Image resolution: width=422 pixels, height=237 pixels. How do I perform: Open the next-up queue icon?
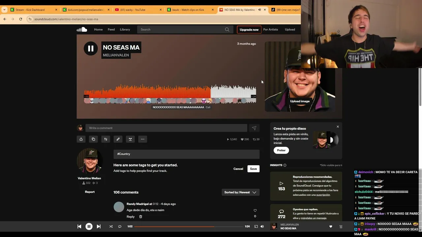(x=341, y=226)
